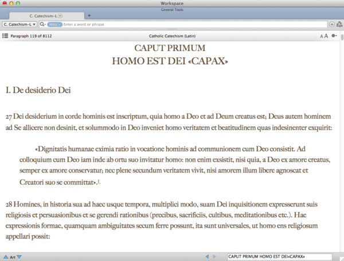Navigate back with the left history arrow
Screen dimensions: 344x261
coord(207,256)
